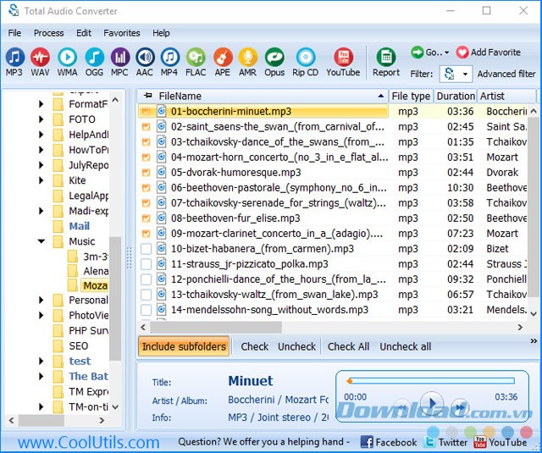Click Uncheck all
This screenshot has width=542, height=453.
click(405, 346)
